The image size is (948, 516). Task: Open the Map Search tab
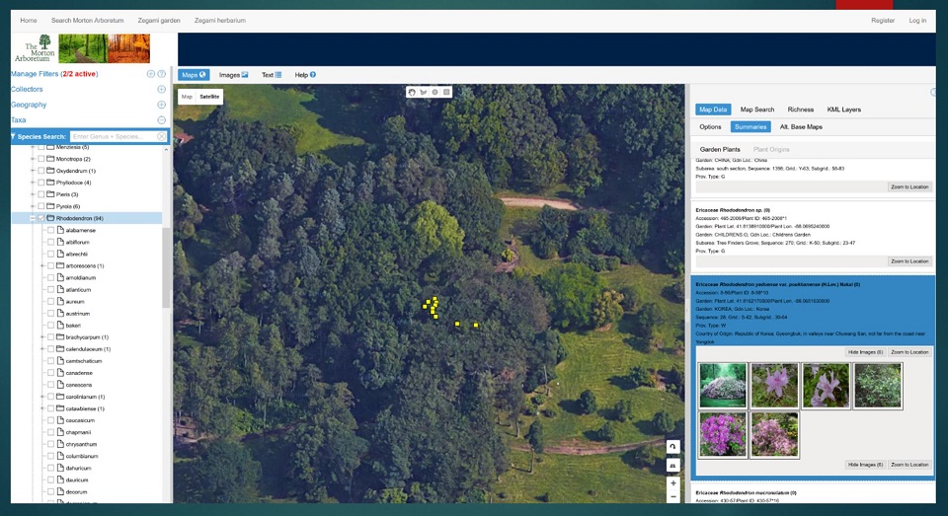[x=757, y=110]
